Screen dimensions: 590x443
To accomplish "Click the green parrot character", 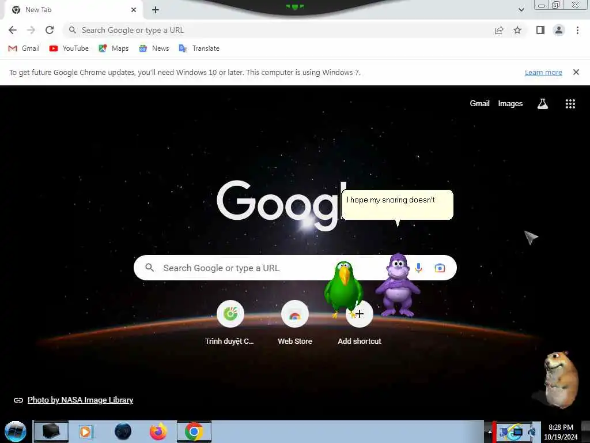I will (x=343, y=289).
